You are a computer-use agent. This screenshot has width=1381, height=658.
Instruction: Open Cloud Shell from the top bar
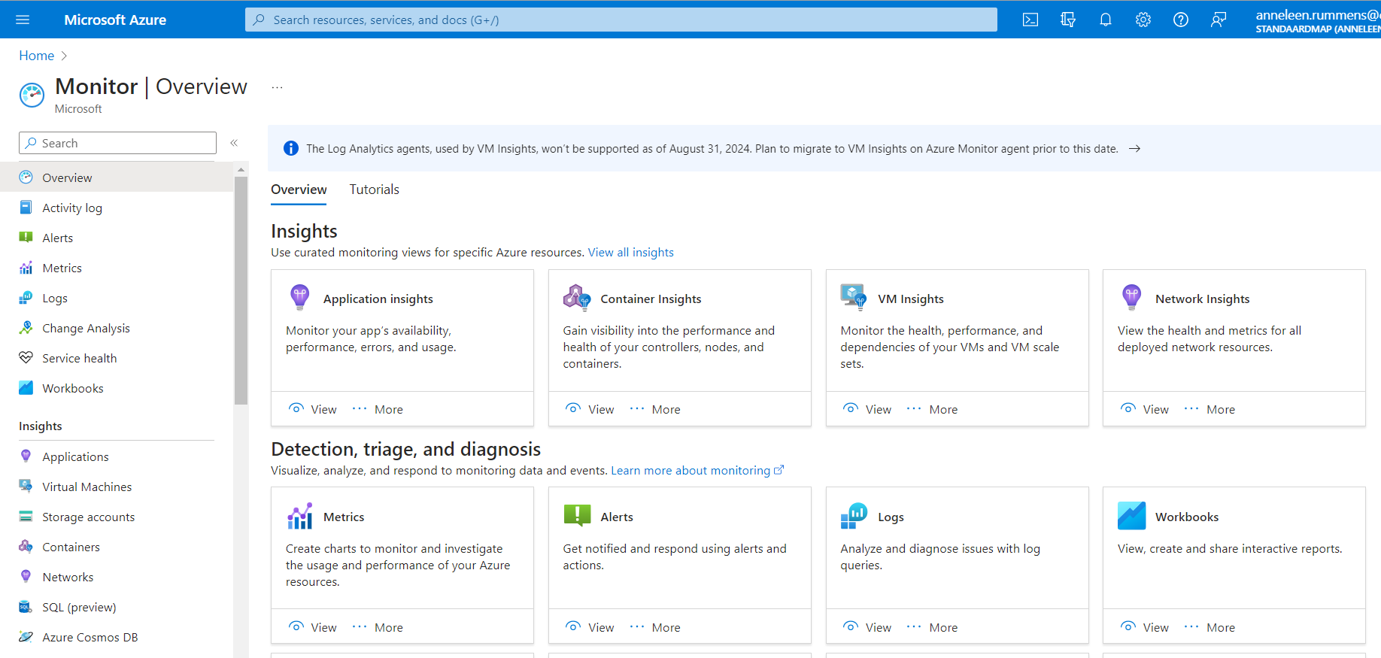coord(1030,20)
